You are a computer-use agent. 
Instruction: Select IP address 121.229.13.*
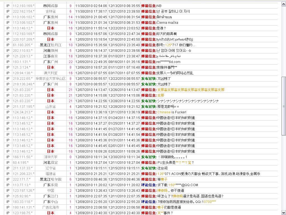tap(23, 56)
